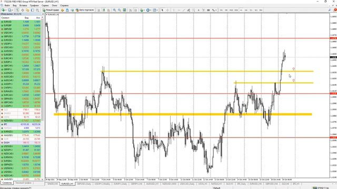The height and width of the screenshot is (189, 337).
Task: Open the periods clock dropdown
Action: pyautogui.click(x=148, y=10)
